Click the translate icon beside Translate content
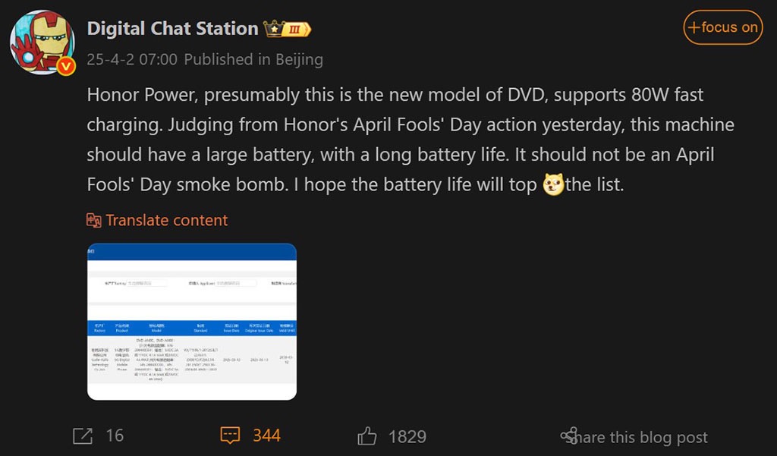Image resolution: width=777 pixels, height=456 pixels. [93, 220]
